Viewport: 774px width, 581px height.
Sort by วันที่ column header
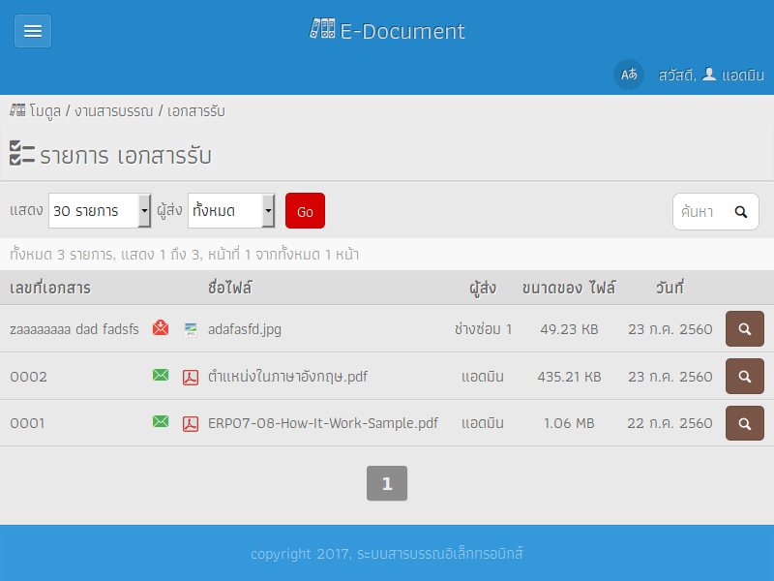(x=670, y=288)
